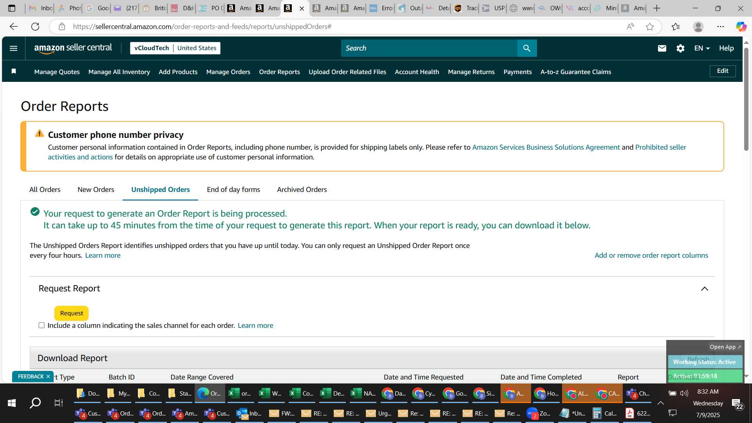The height and width of the screenshot is (423, 752).
Task: Click the search magnifier button
Action: (x=527, y=48)
